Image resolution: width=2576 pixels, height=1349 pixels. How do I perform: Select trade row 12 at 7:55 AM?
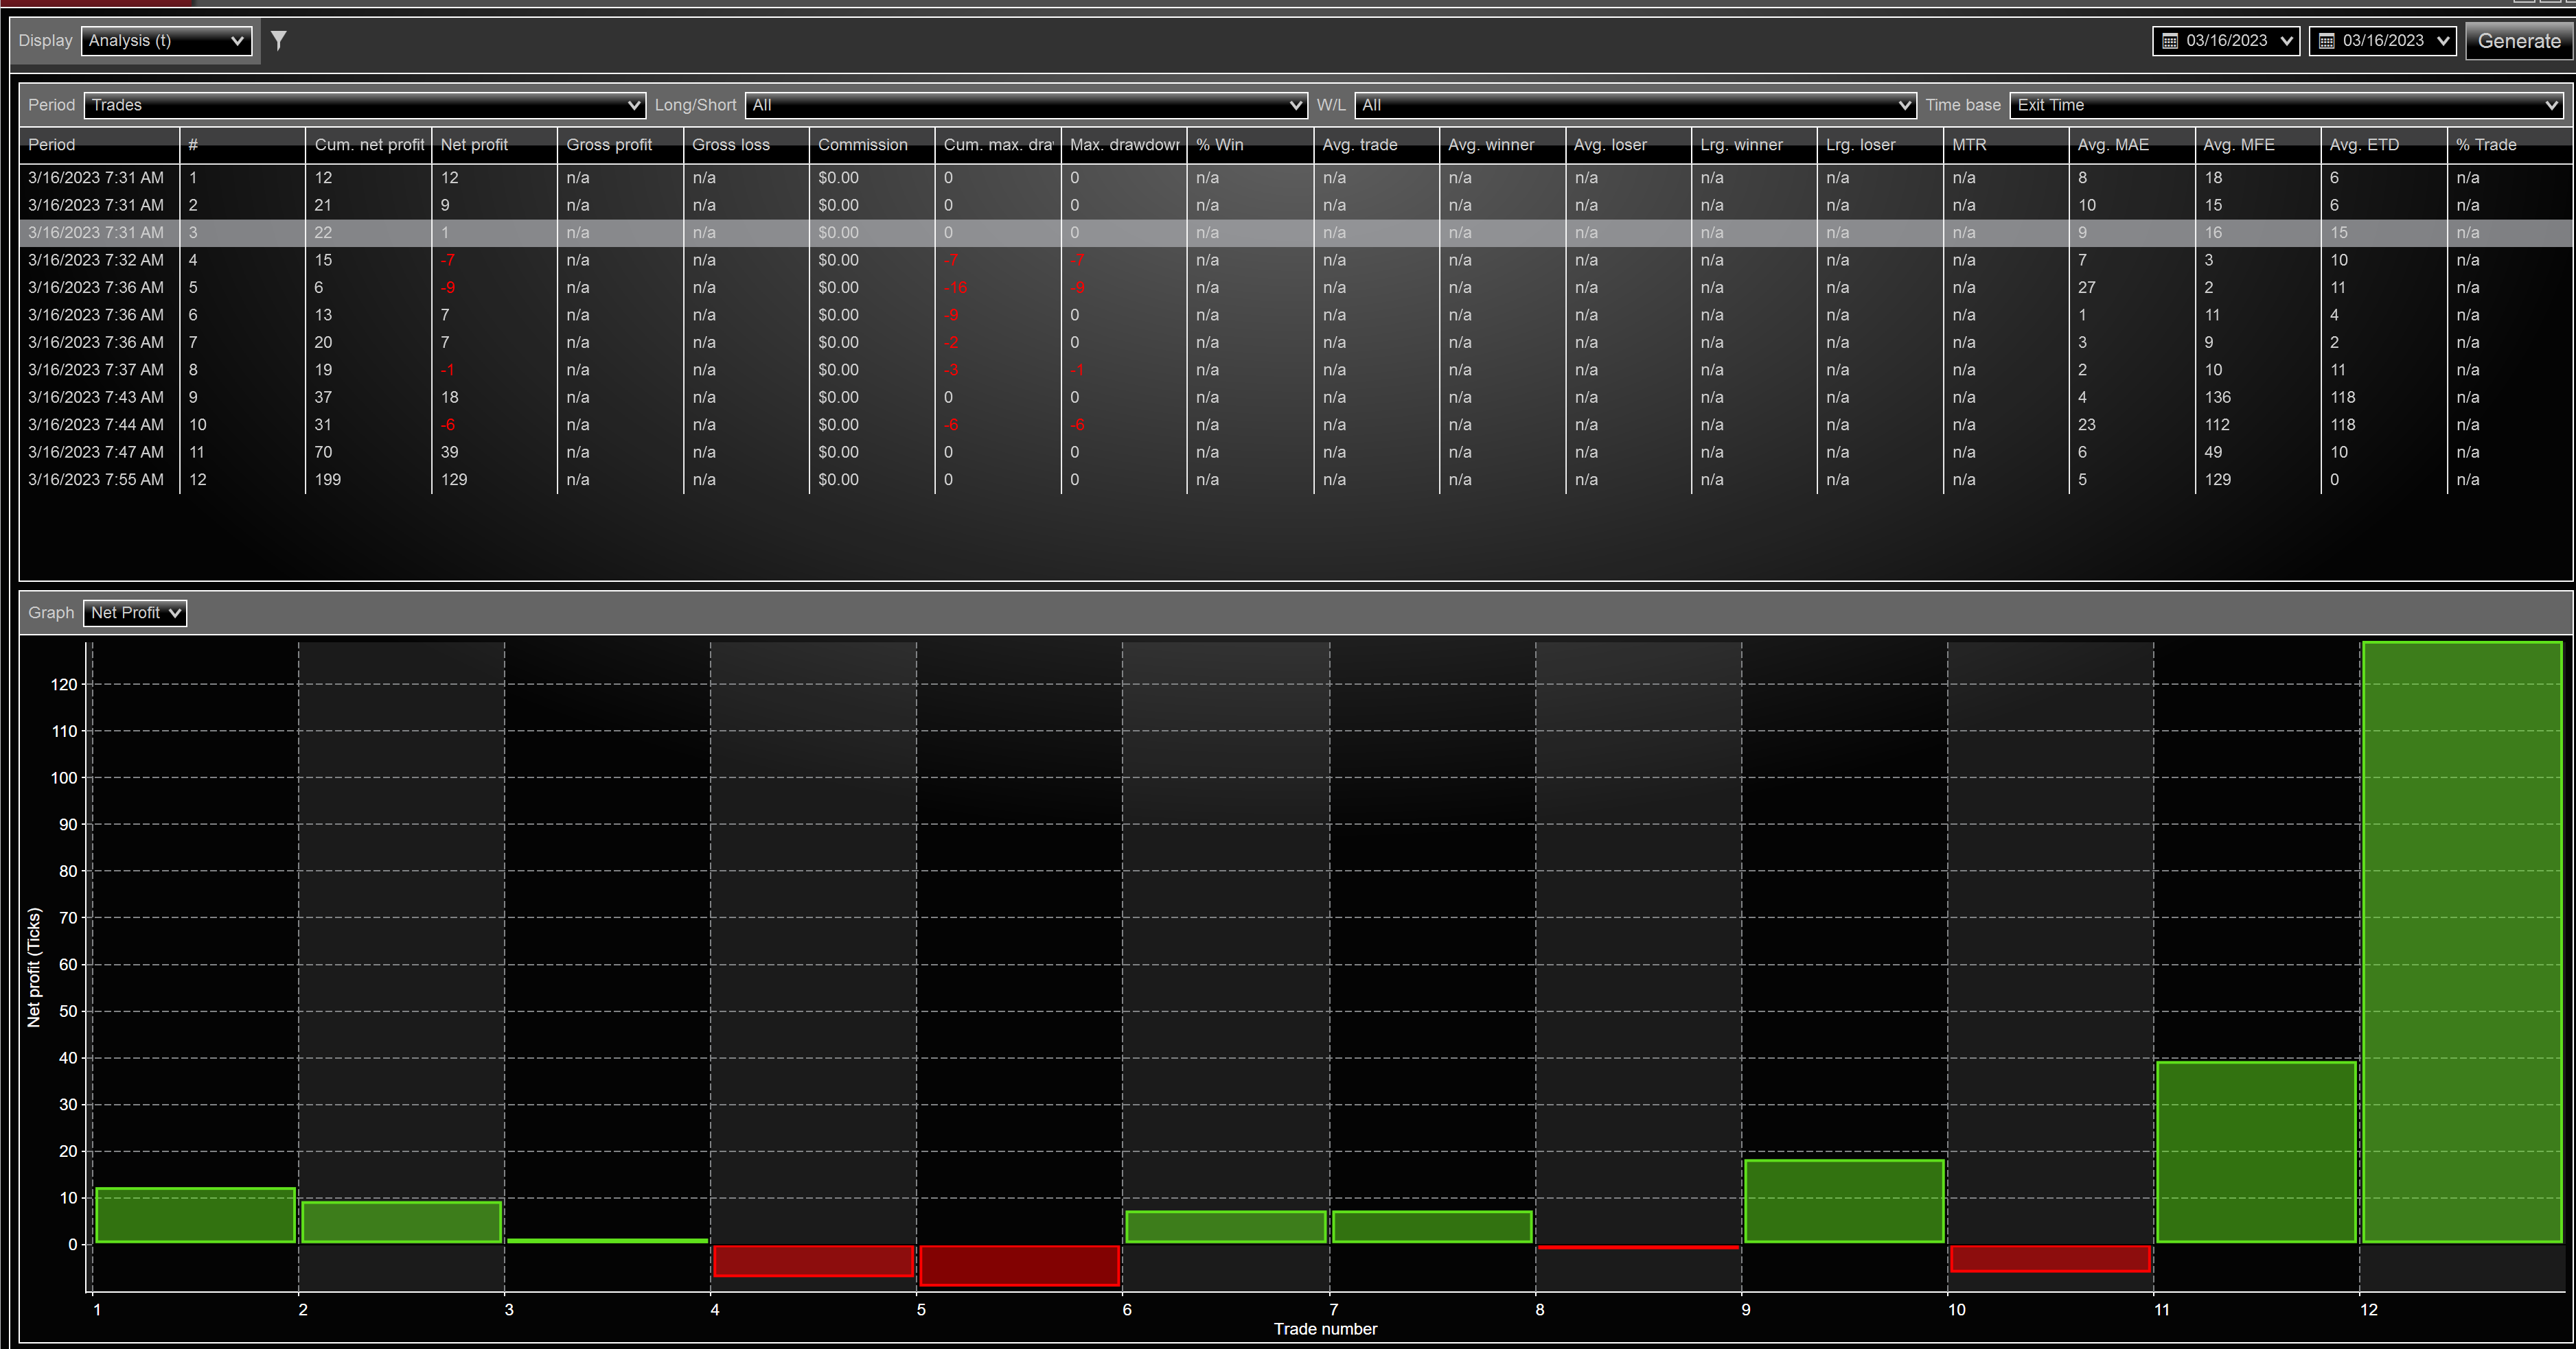coord(1296,480)
